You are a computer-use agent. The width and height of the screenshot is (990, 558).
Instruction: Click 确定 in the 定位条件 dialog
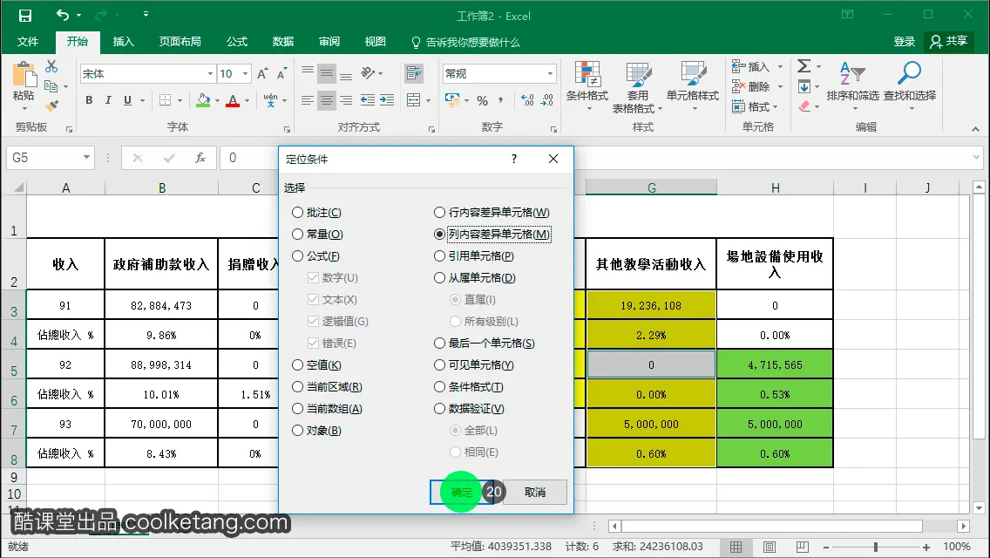pos(462,493)
